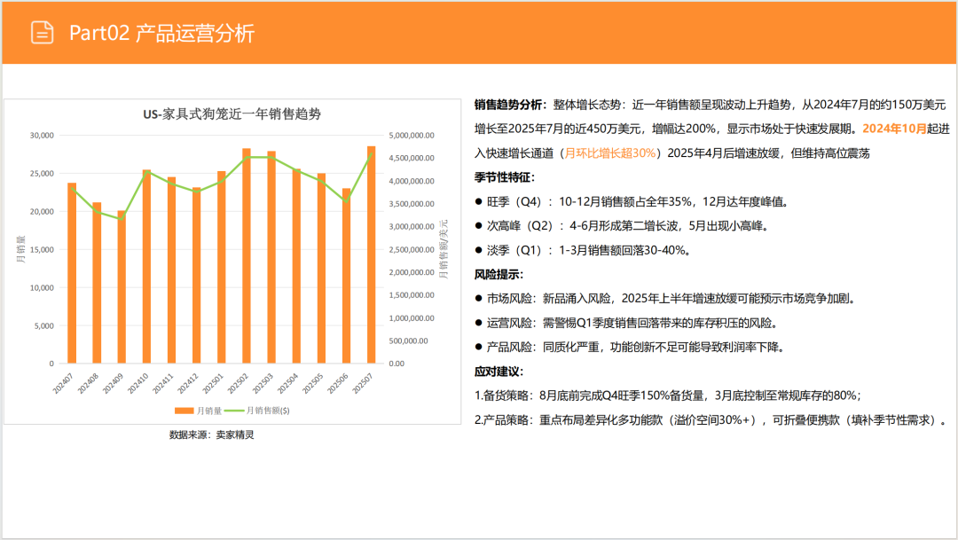
Task: Click the '1.备货策略' line
Action: (669, 395)
